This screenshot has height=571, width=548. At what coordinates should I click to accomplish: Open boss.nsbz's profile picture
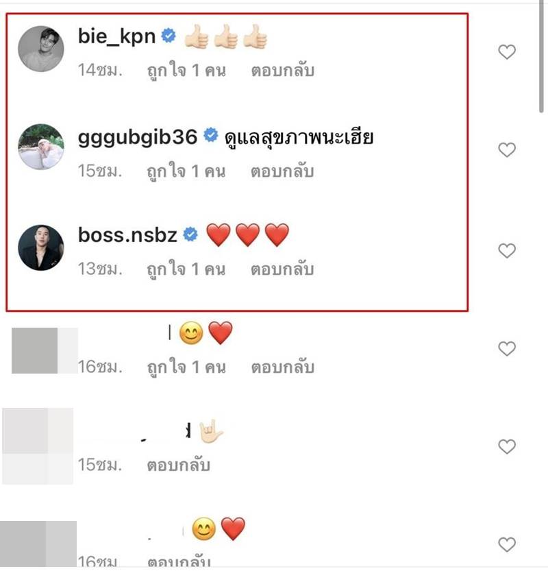tap(41, 247)
